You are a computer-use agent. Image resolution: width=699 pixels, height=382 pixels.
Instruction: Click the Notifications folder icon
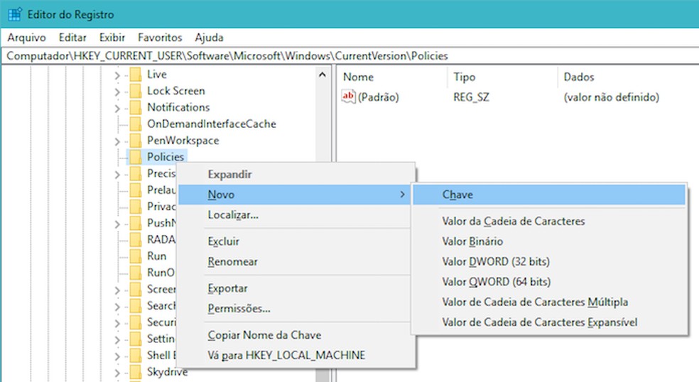[135, 108]
